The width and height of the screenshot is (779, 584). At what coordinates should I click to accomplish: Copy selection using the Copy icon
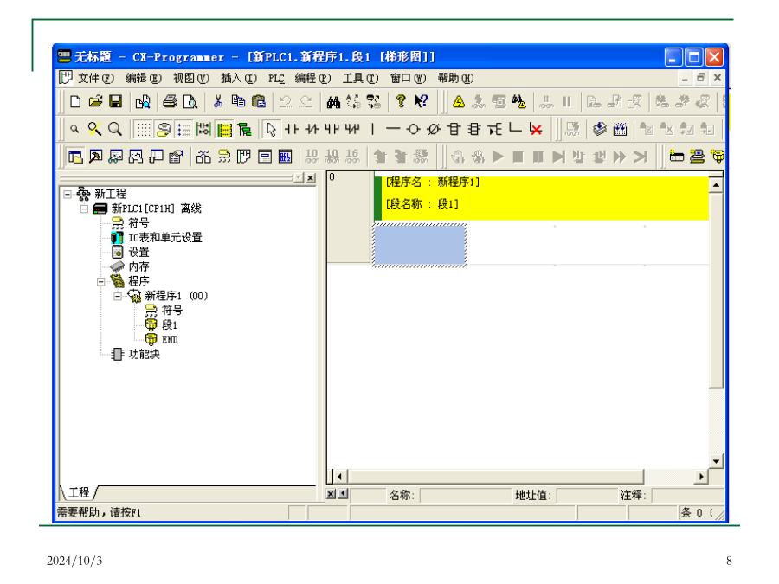coord(239,102)
